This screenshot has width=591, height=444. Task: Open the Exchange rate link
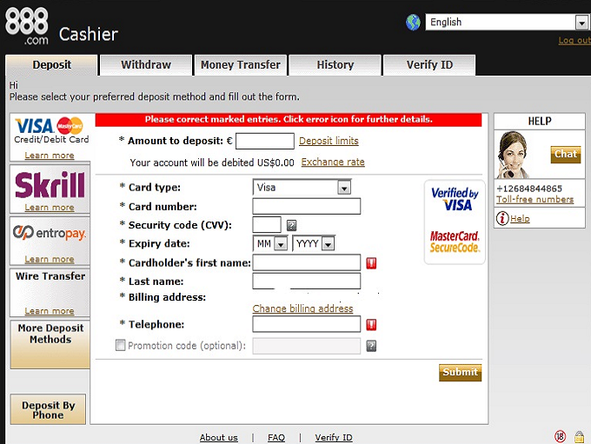tap(333, 162)
